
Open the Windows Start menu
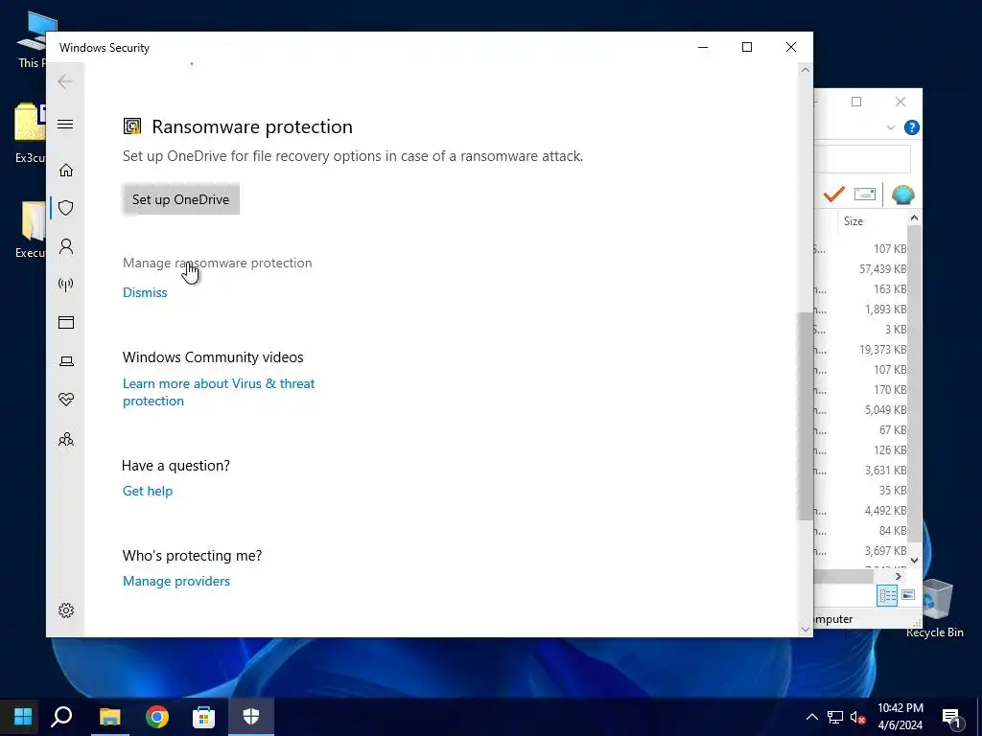coord(23,717)
